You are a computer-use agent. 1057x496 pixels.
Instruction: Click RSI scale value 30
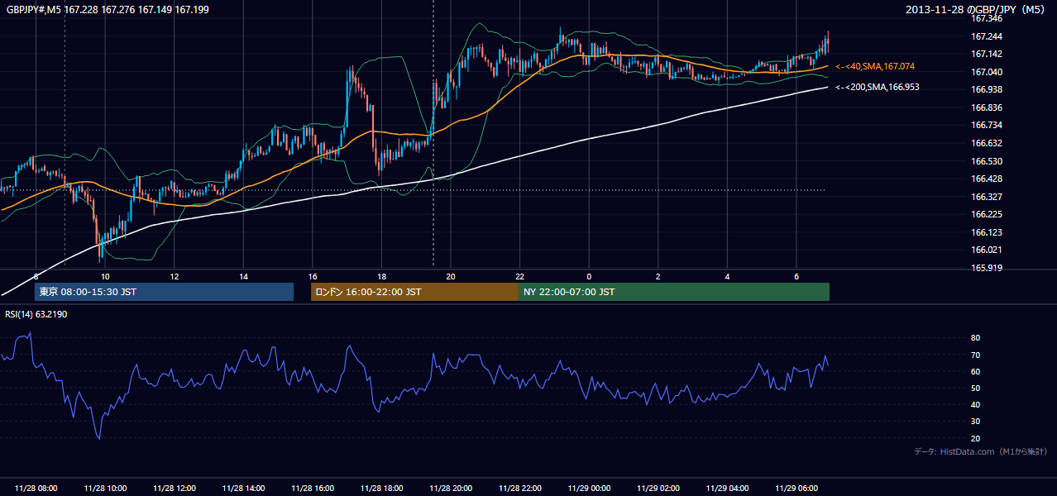[976, 422]
